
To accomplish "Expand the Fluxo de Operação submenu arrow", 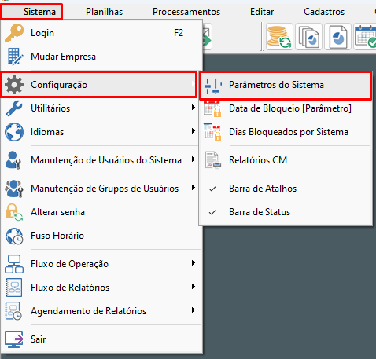I will pyautogui.click(x=194, y=263).
